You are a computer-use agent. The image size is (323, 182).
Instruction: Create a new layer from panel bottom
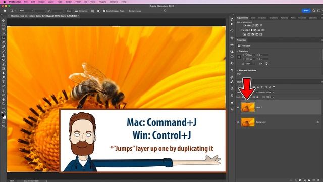click(314, 180)
